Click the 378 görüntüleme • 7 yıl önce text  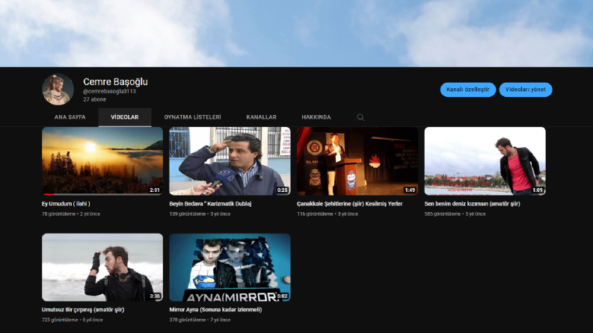[200, 320]
